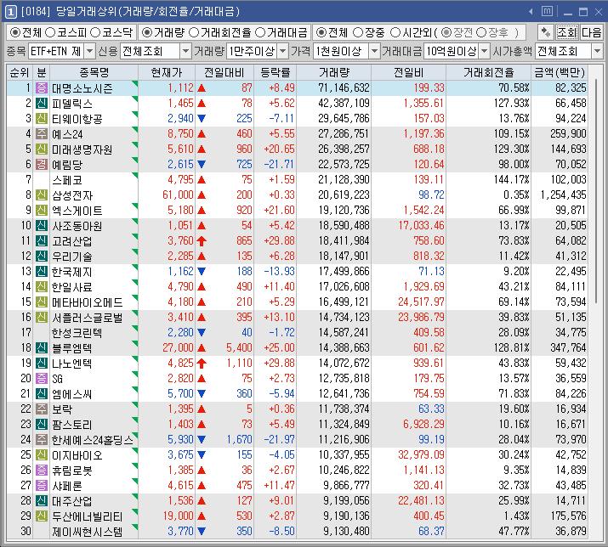Click the 주 badge icon for 한세예스24홀딩스
Image resolution: width=608 pixels, height=547 pixels.
(x=42, y=440)
